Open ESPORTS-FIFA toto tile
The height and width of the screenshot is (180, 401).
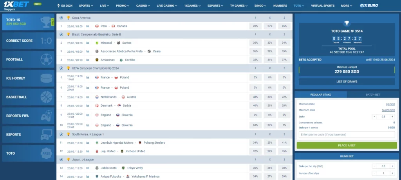point(28,116)
